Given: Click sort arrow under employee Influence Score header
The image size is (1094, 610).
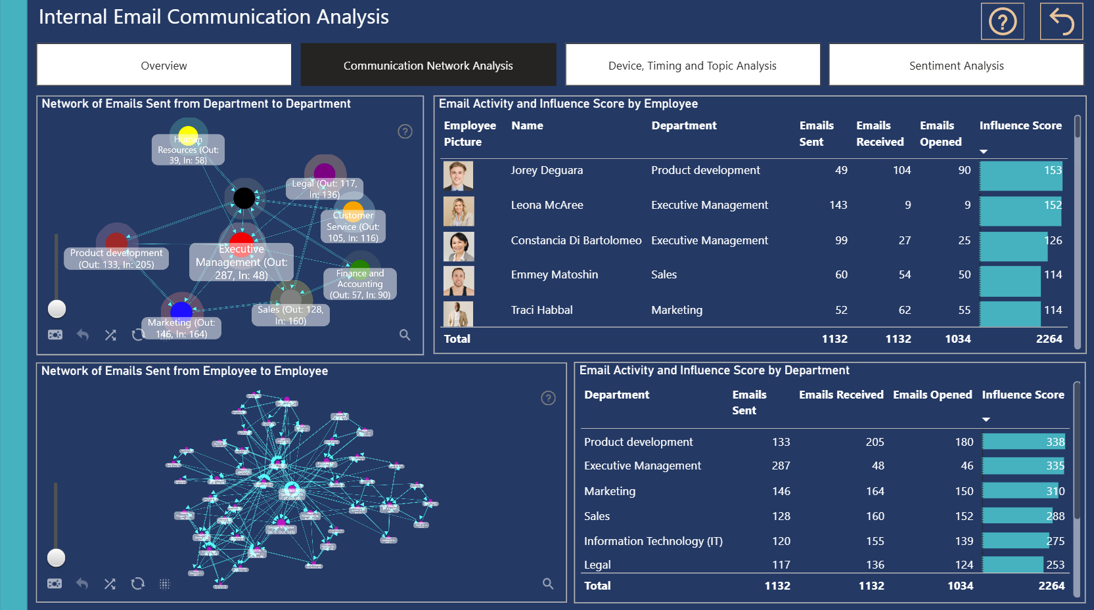Looking at the screenshot, I should (x=984, y=152).
